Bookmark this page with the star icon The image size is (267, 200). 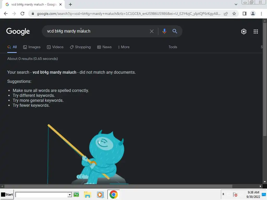pos(234,14)
